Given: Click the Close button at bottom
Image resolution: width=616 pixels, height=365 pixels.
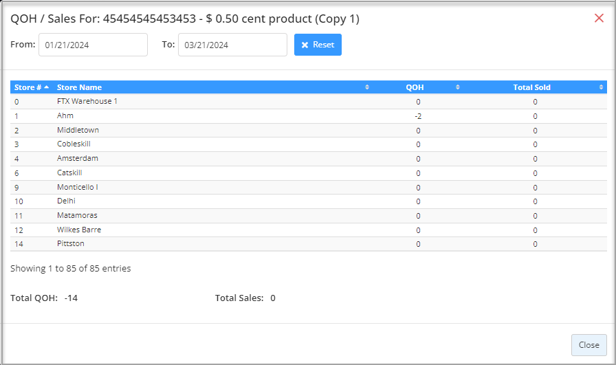Looking at the screenshot, I should tap(588, 345).
